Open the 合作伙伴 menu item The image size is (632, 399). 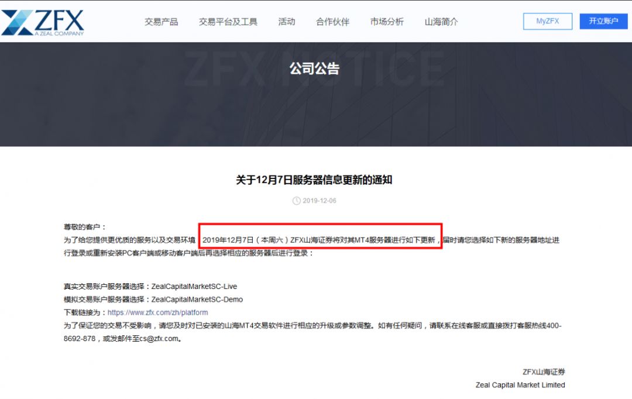click(x=332, y=22)
